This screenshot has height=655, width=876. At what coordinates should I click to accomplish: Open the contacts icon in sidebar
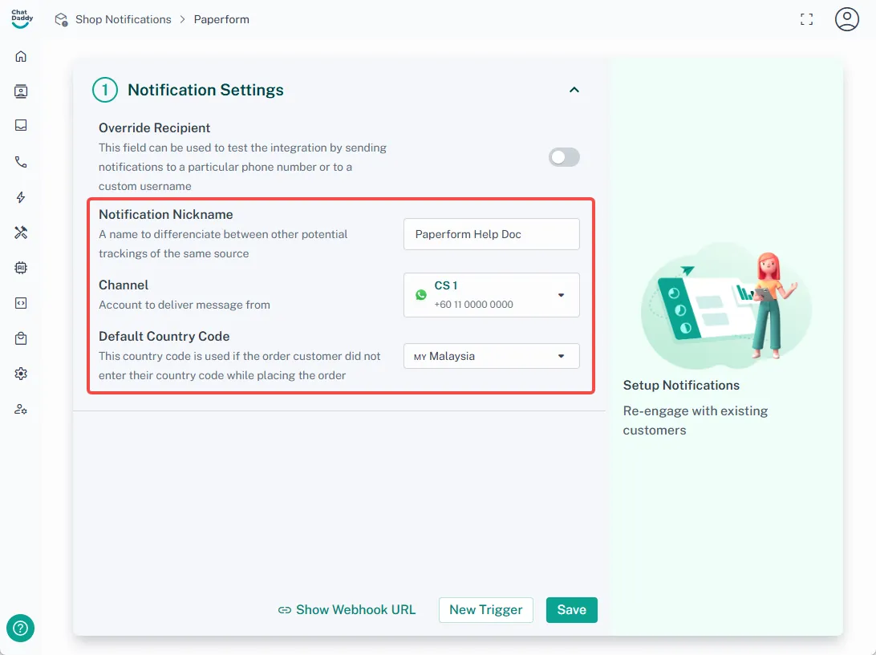pyautogui.click(x=21, y=91)
